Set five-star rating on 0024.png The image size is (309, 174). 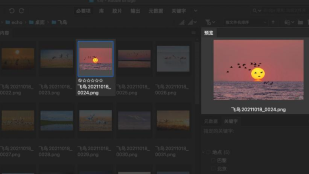point(101,80)
